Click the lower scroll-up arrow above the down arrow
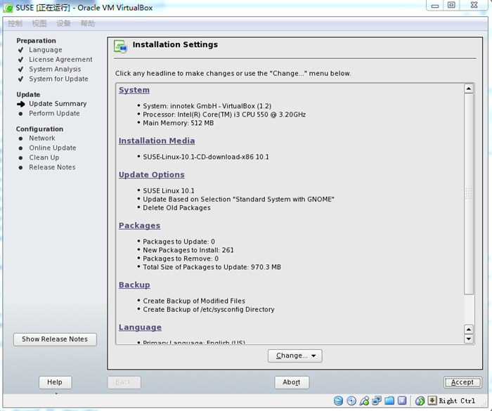492x411 pixels. coord(469,330)
